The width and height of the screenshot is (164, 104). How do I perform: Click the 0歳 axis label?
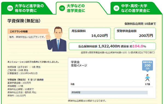(73, 84)
